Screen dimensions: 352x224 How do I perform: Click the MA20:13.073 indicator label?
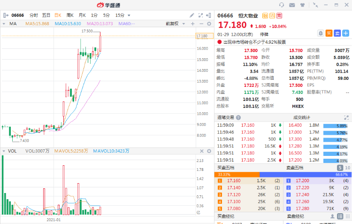[x=99, y=23]
